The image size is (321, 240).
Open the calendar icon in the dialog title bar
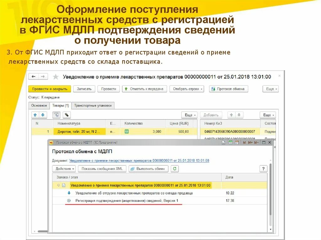[237, 142]
